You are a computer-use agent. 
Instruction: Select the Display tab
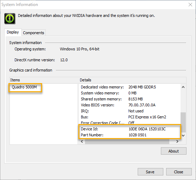point(13,32)
